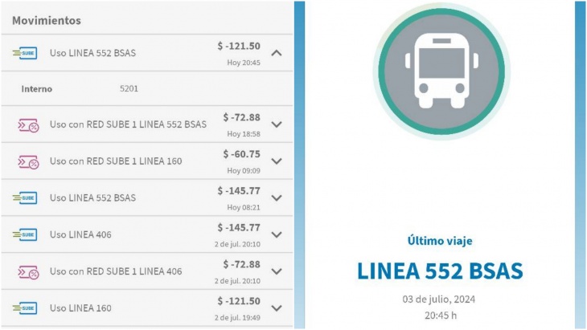Click SUBE card icon beside LINEA 552 08:21
The width and height of the screenshot is (587, 330).
[25, 198]
